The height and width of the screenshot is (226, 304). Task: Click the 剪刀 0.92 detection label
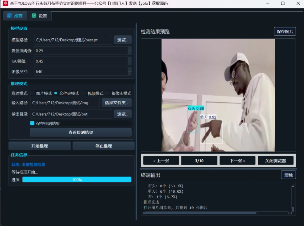click(208, 117)
